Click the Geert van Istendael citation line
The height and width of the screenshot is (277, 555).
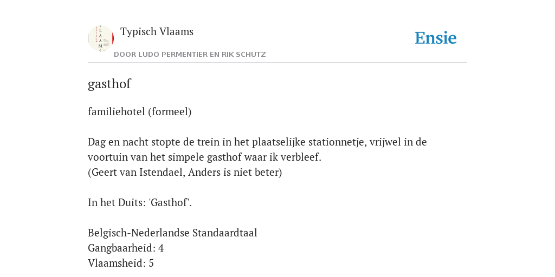coord(185,173)
